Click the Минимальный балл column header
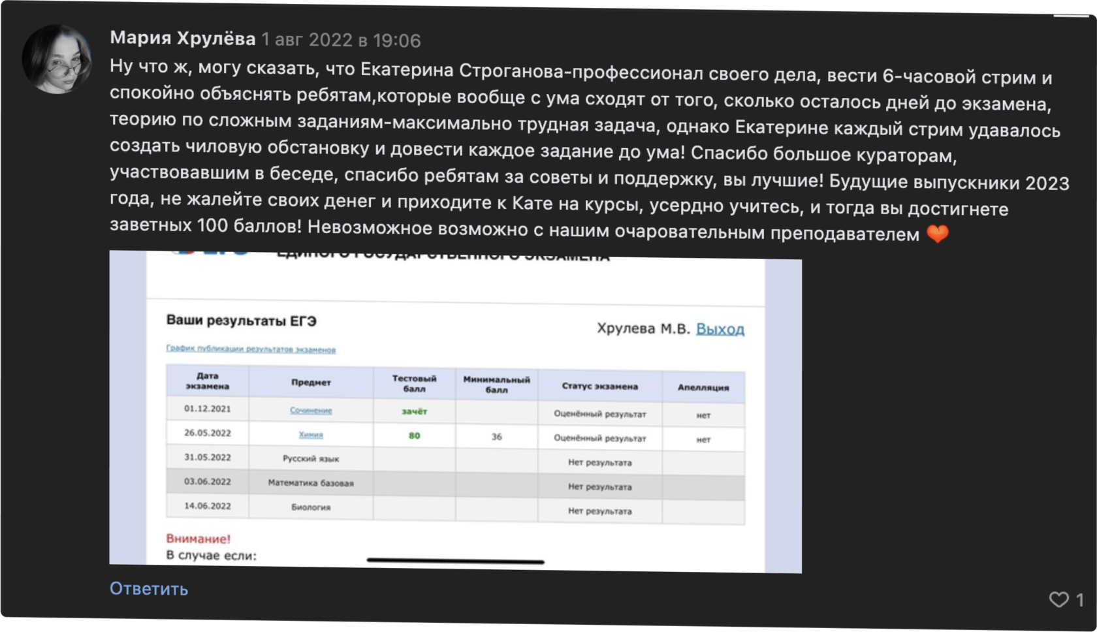Image resolution: width=1097 pixels, height=632 pixels. tap(496, 385)
